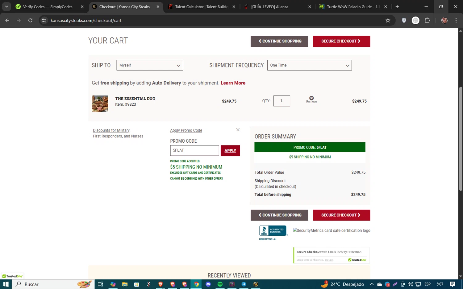
Task: Open the browser extensions puzzle icon
Action: point(427,20)
